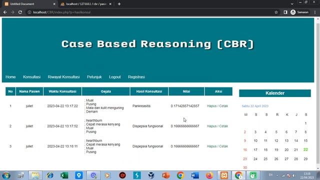
Task: View site information icon in address bar
Action: click(x=29, y=12)
